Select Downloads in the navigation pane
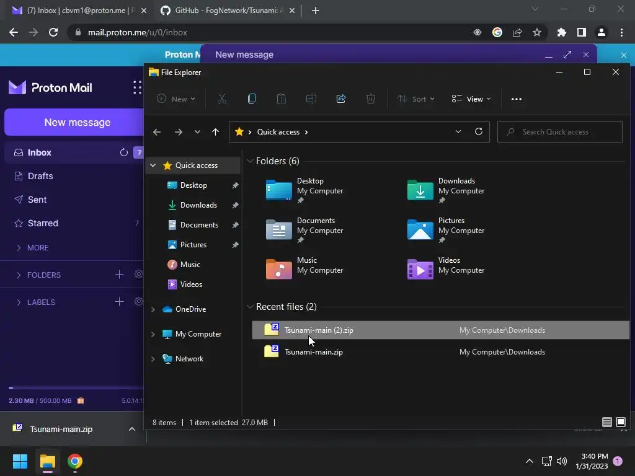Viewport: 635px width, 476px height. 199,205
